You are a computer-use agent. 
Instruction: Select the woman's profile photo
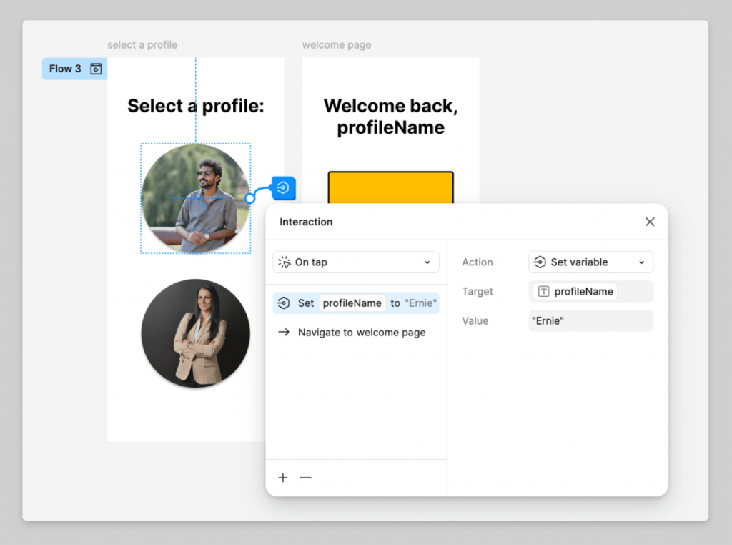195,333
